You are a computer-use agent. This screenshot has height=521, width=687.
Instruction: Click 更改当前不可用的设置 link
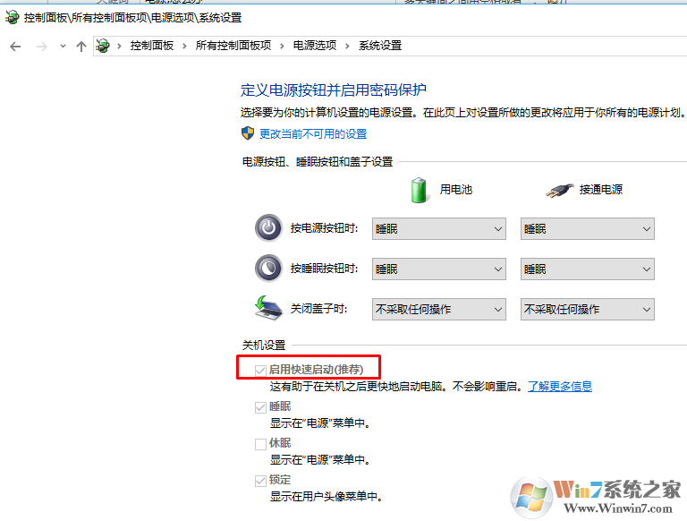(313, 133)
